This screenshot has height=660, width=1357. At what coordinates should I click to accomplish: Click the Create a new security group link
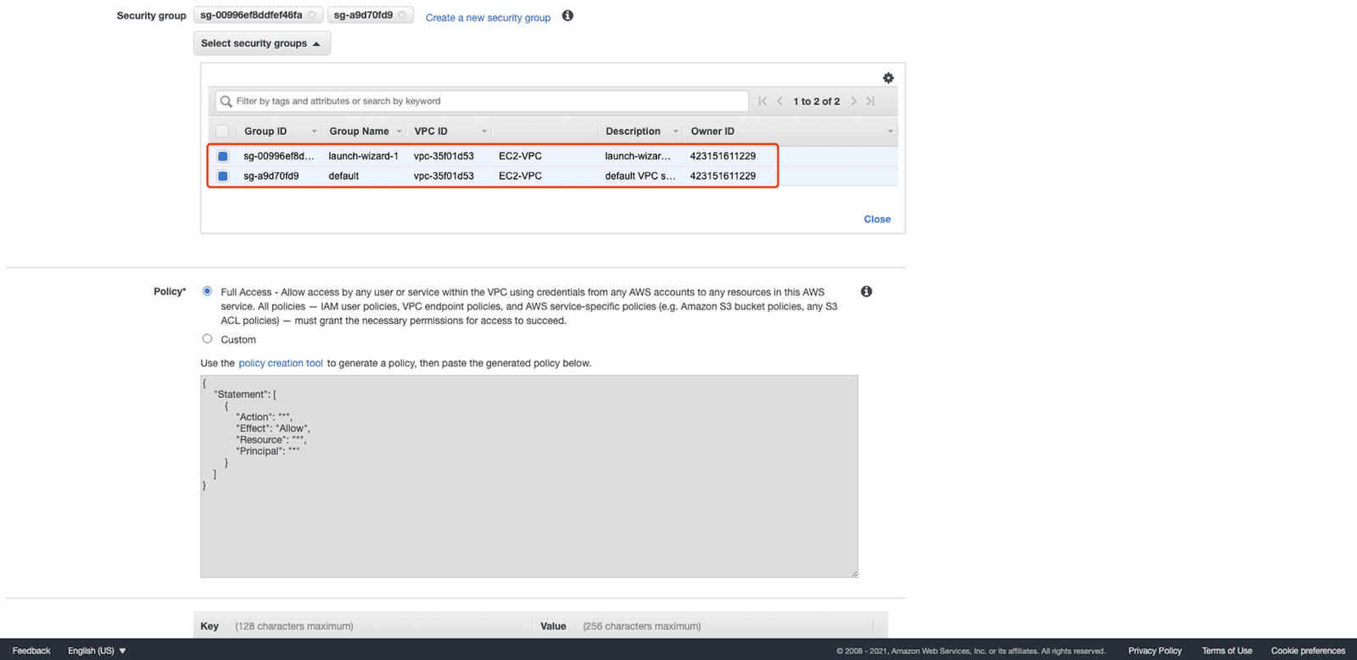[x=488, y=18]
